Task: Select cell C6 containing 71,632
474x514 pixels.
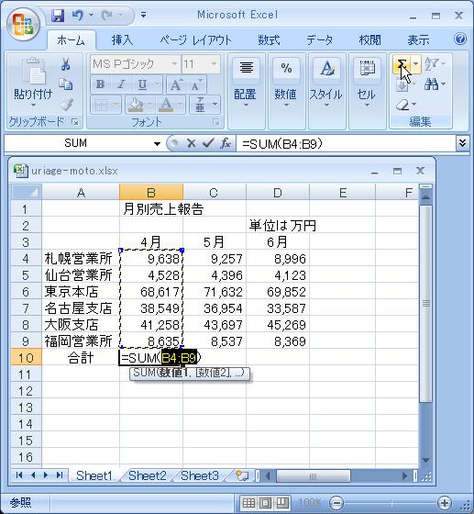Action: click(215, 292)
